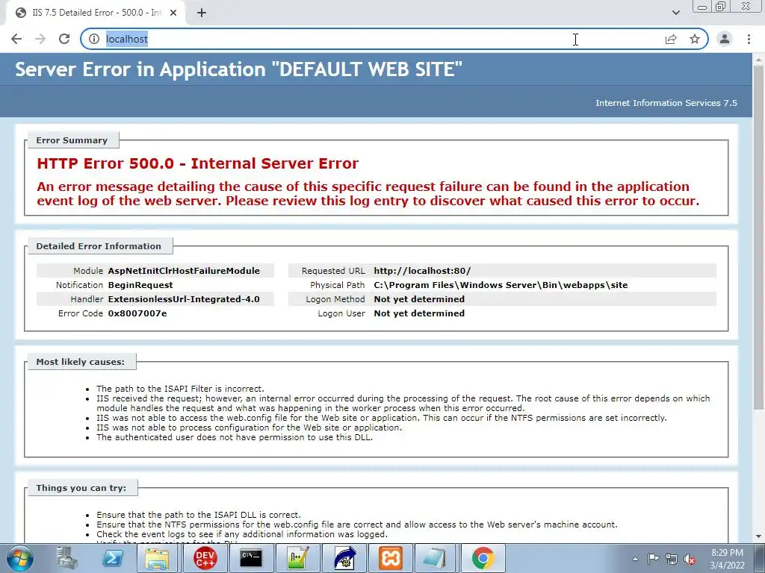The image size is (765, 573).
Task: Open the blue arrow gear taskbar application
Action: [x=344, y=558]
